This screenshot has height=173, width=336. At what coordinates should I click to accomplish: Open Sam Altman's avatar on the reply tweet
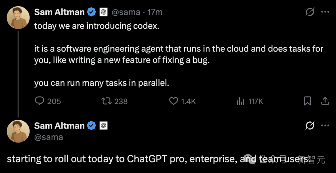pyautogui.click(x=18, y=131)
